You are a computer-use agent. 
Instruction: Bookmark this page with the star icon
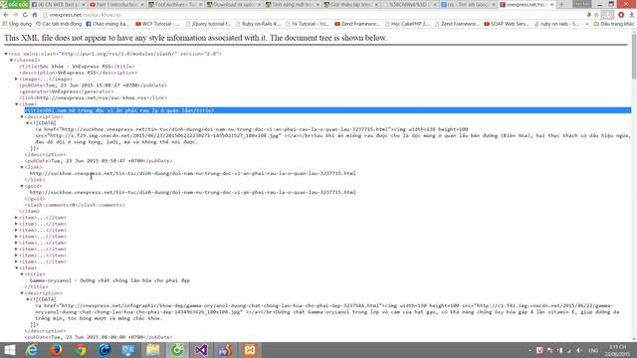point(596,15)
